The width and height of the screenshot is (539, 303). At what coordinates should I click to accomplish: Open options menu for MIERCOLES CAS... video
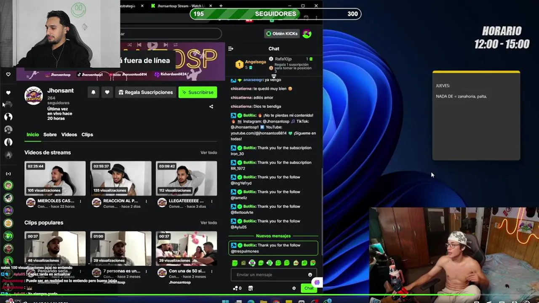coord(80,201)
